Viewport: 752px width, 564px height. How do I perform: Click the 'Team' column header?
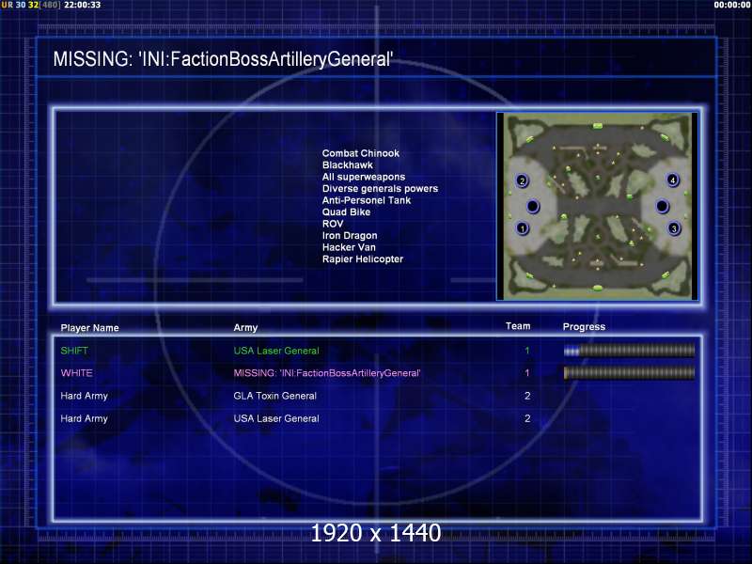click(518, 326)
